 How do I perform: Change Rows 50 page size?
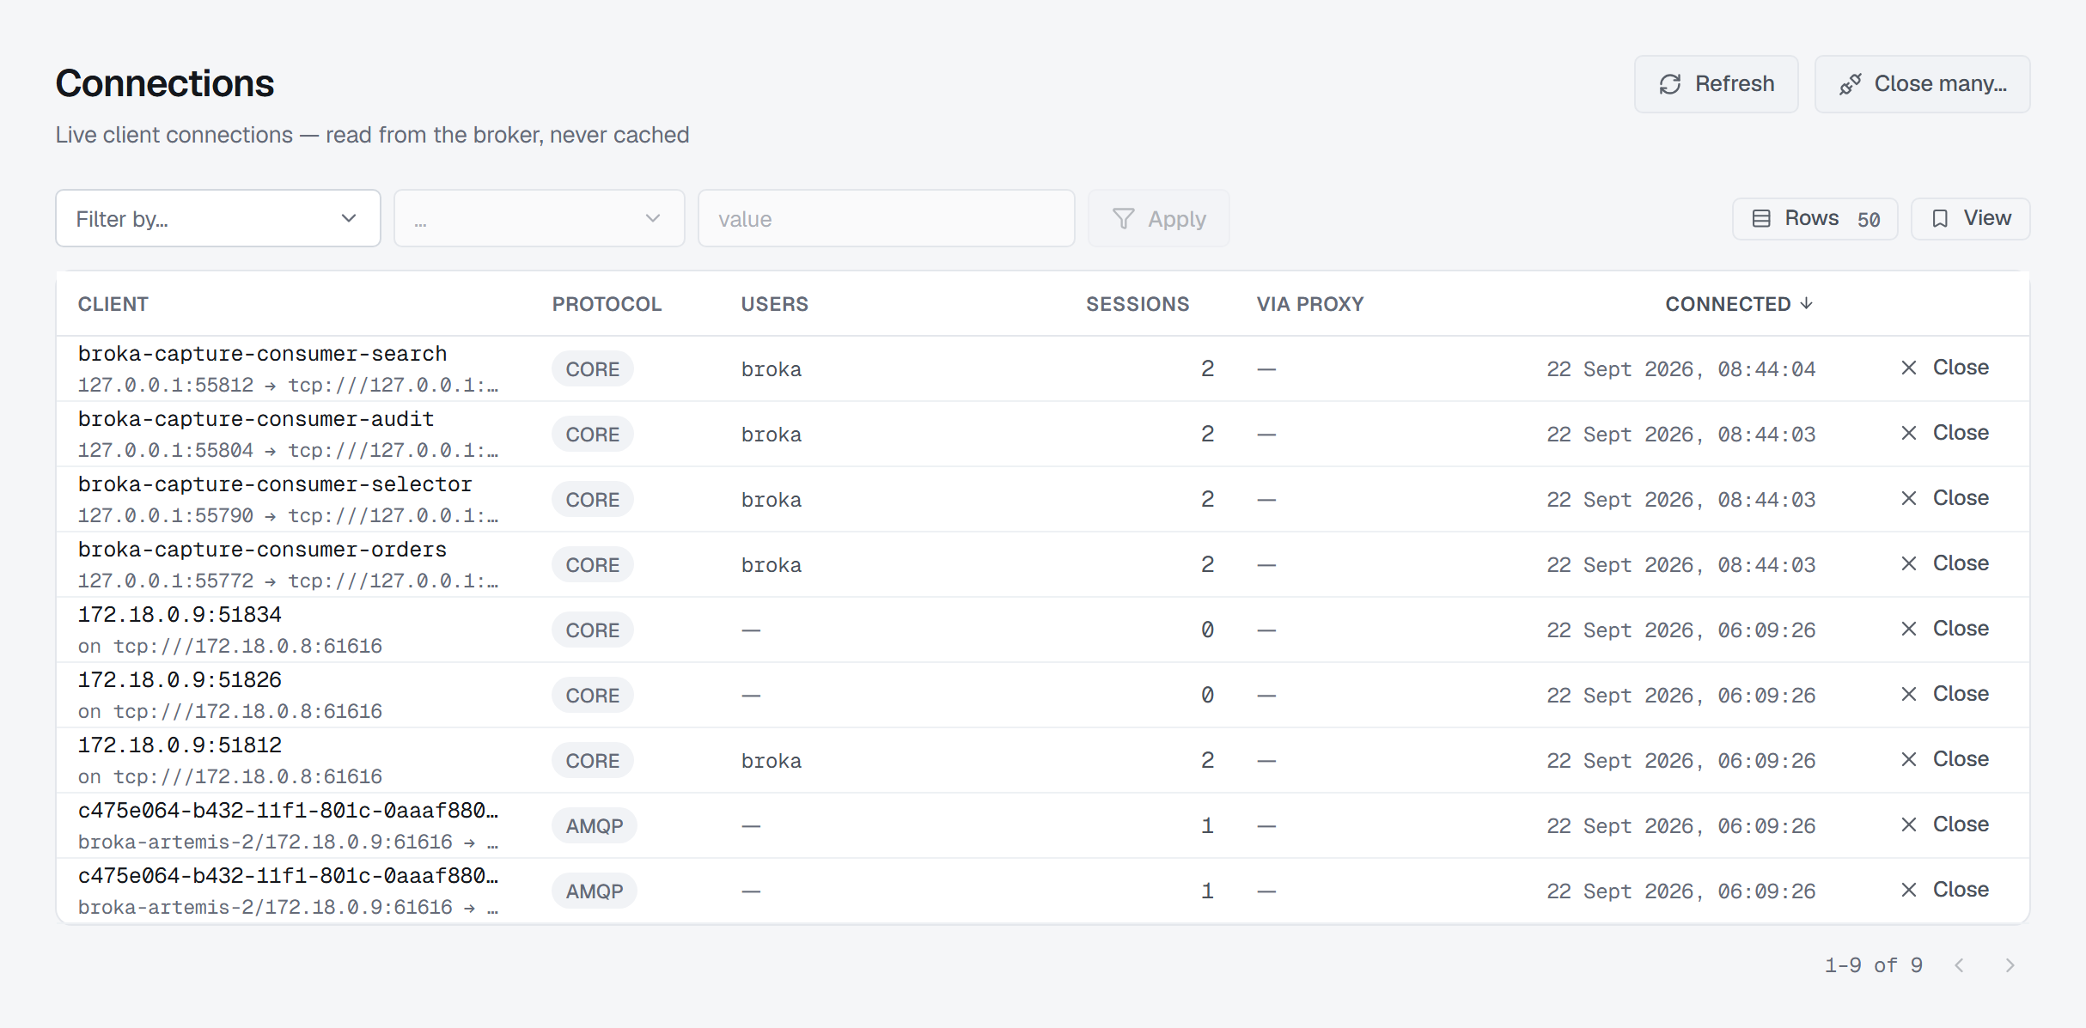(1815, 219)
